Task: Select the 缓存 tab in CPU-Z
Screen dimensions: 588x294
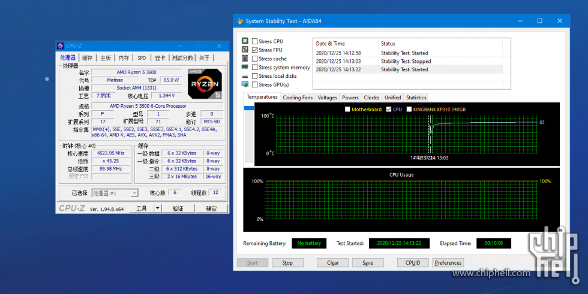Action: pyautogui.click(x=88, y=58)
